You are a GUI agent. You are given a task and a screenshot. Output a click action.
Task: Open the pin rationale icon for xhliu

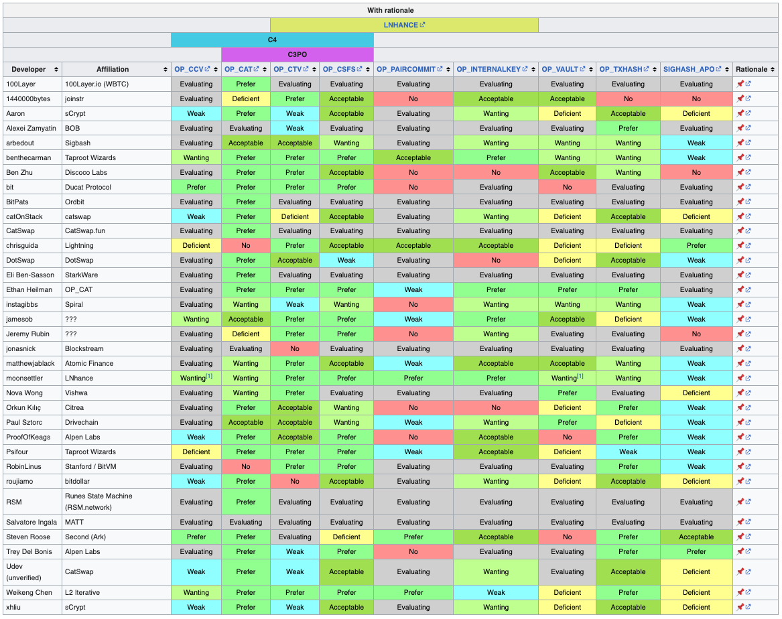(740, 607)
